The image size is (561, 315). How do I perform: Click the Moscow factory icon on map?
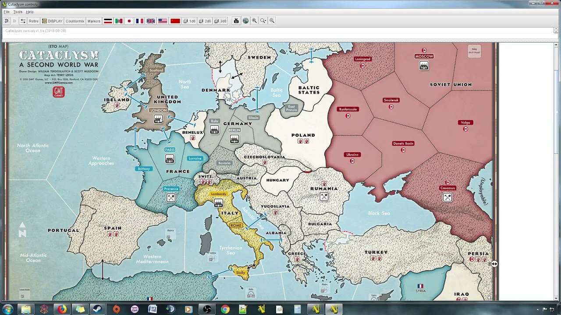[x=424, y=66]
